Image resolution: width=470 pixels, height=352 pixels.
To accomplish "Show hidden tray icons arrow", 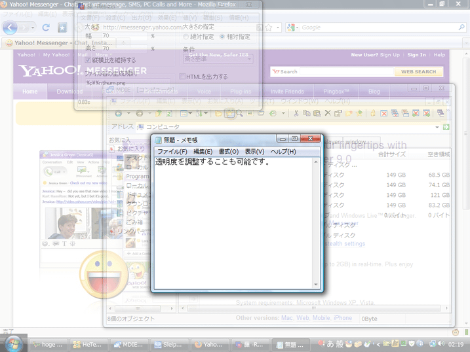I will [378, 344].
